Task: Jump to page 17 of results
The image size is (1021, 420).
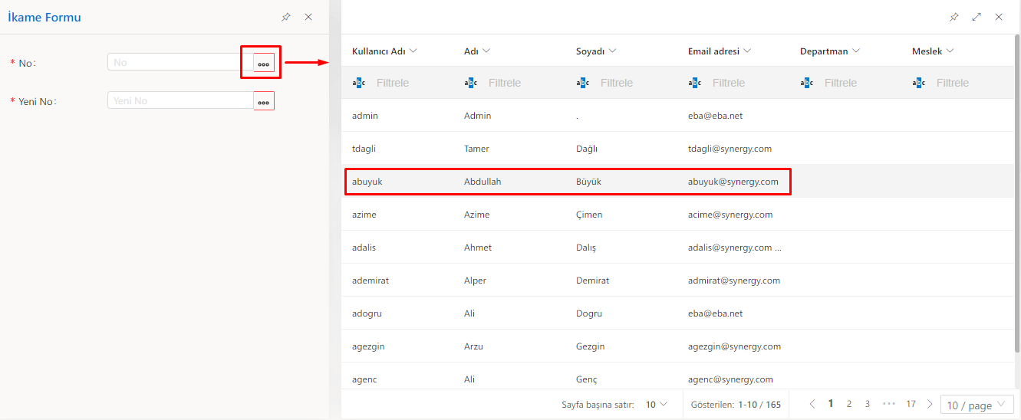Action: (x=911, y=404)
